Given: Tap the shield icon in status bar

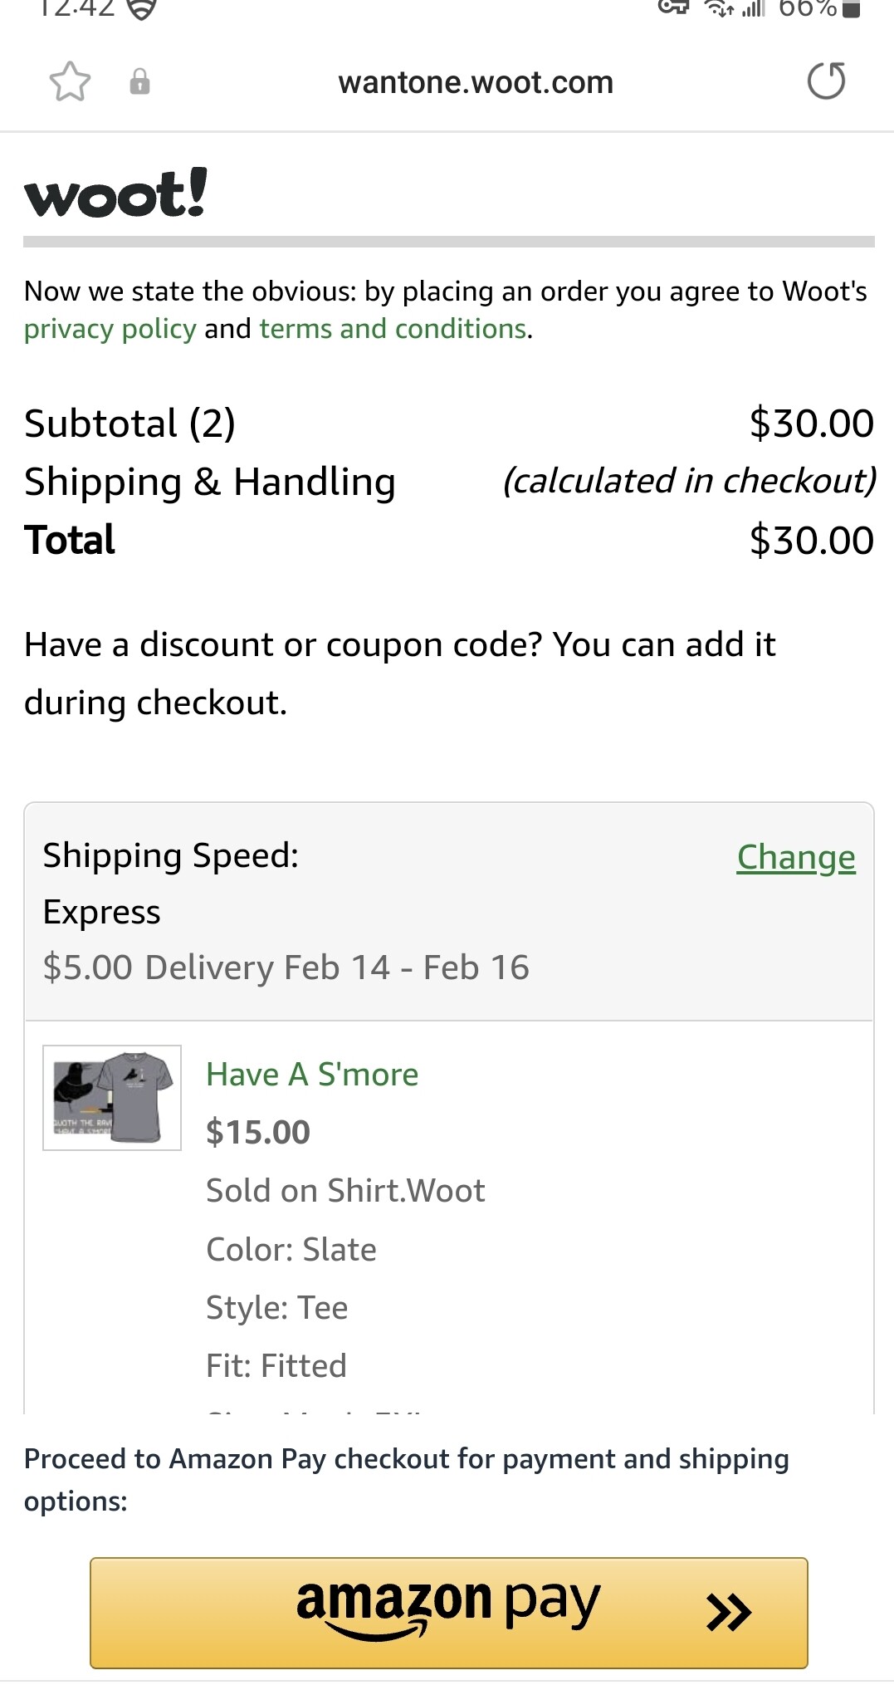Looking at the screenshot, I should pos(143,9).
